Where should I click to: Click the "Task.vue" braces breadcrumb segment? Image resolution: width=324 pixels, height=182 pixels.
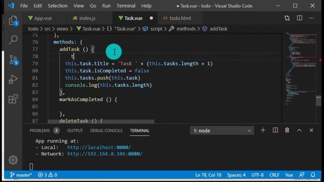point(121,29)
